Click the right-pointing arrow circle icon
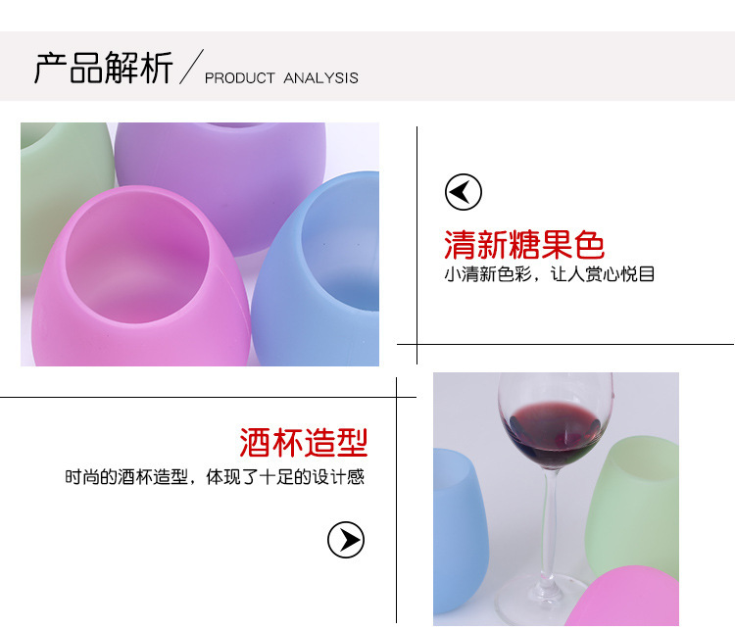The width and height of the screenshot is (735, 630). click(346, 540)
